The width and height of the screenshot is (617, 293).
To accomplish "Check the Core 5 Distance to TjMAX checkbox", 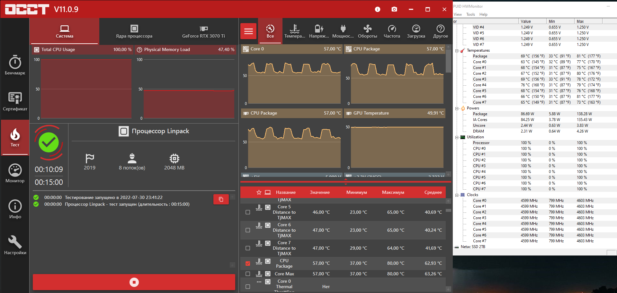I will pos(248,212).
